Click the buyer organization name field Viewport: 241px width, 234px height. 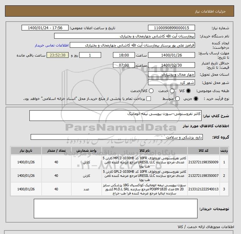click(x=125, y=36)
